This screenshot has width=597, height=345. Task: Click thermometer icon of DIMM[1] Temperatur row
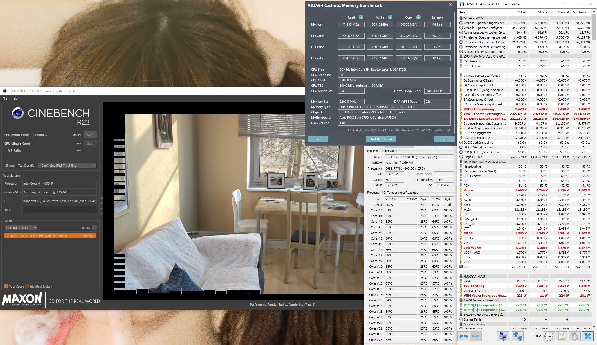point(461,305)
